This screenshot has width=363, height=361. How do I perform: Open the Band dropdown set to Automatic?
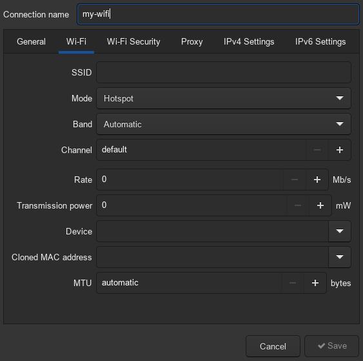click(224, 124)
